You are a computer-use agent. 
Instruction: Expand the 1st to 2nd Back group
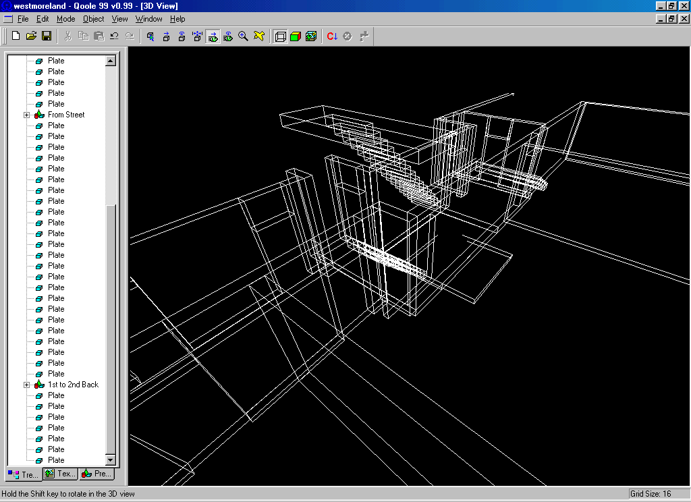27,385
